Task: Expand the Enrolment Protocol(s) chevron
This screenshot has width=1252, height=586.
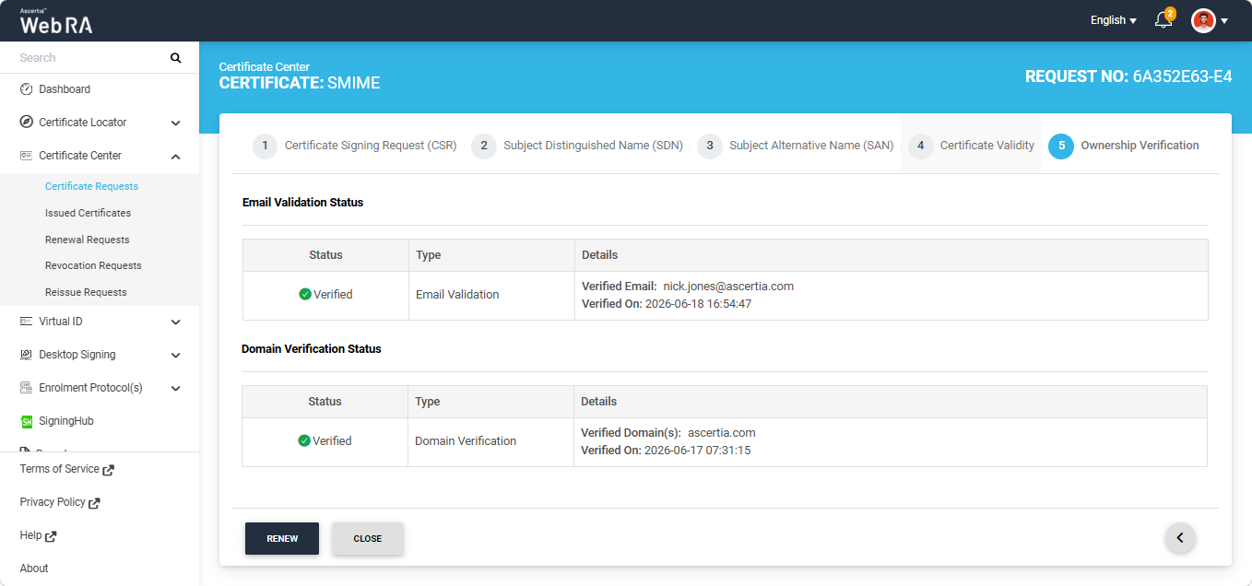Action: (x=175, y=388)
